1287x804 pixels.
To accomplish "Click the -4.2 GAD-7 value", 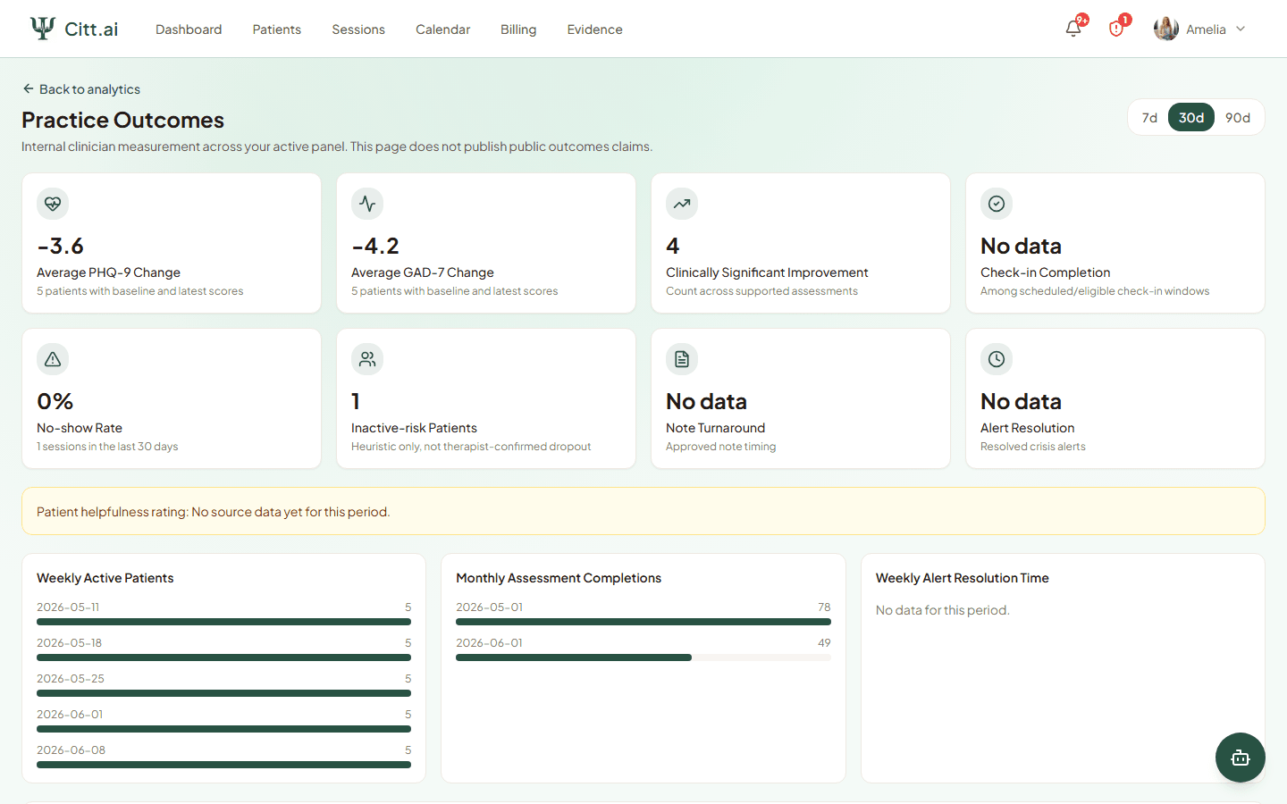I will pos(375,246).
